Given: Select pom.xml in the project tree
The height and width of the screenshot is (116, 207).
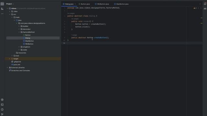Looking at the screenshot, I should coord(17,65).
